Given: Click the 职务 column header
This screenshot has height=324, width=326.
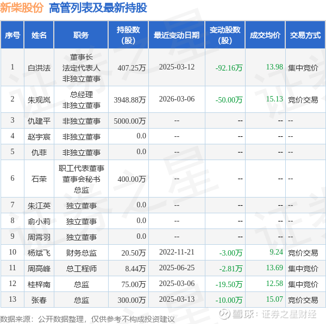Looking at the screenshot, I should [81, 35].
